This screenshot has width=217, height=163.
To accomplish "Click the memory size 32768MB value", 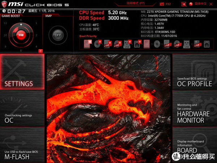I will (161, 20).
